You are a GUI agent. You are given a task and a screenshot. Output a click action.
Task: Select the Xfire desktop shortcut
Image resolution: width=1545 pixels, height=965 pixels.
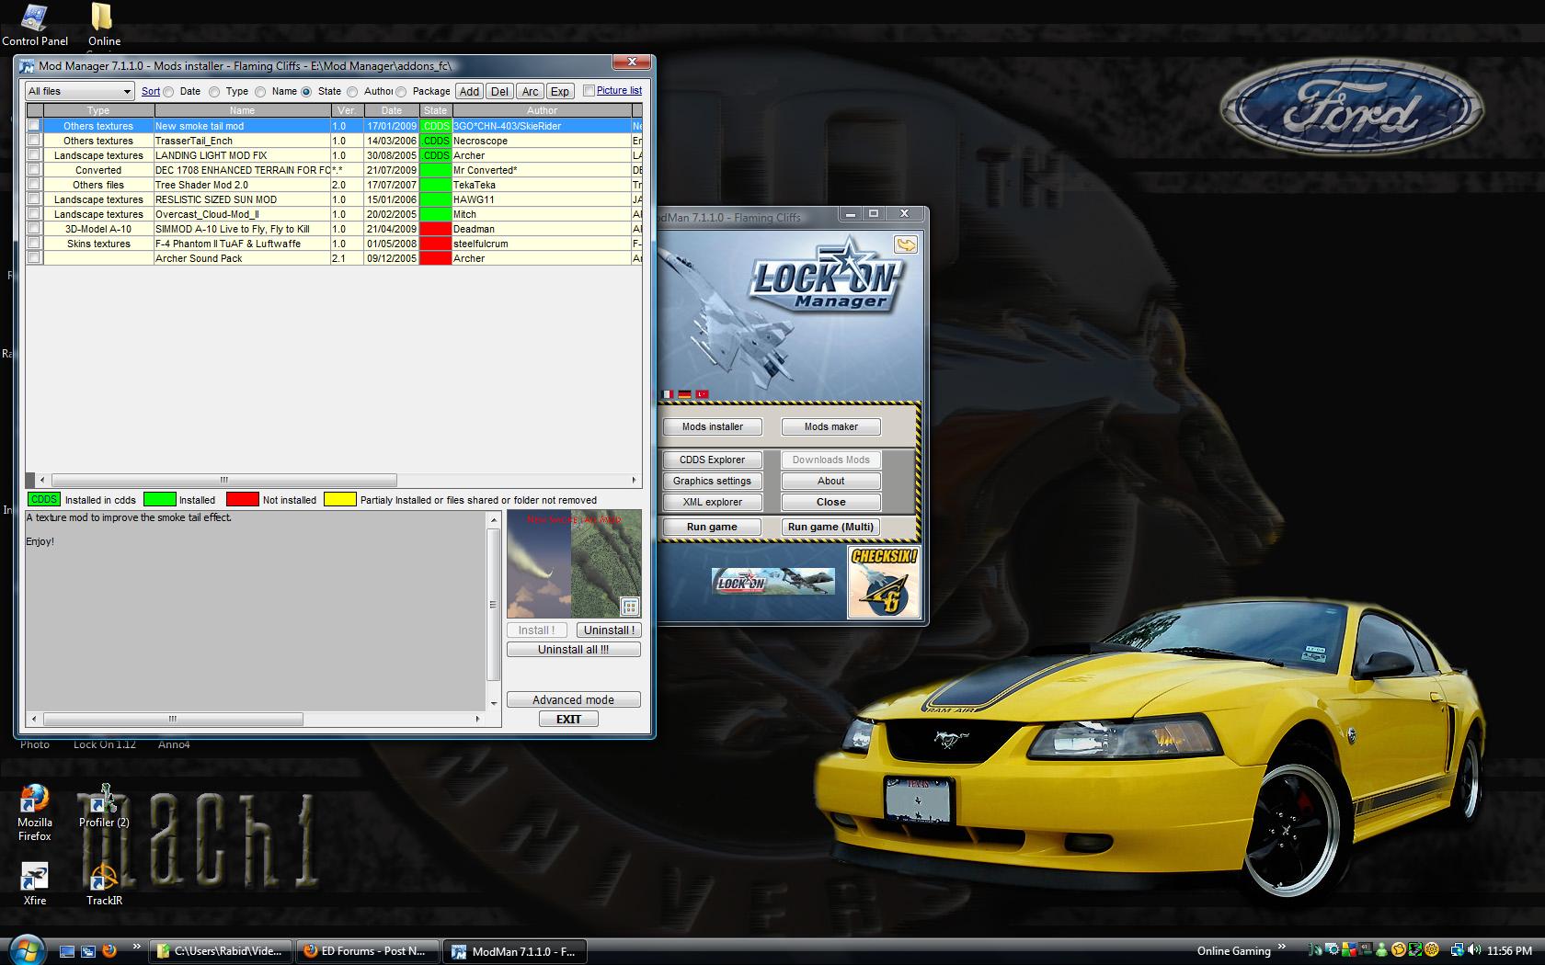pos(35,884)
